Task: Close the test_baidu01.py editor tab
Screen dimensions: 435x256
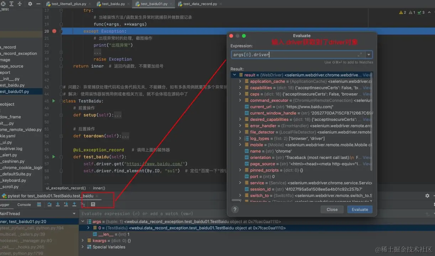Action: [x=171, y=4]
